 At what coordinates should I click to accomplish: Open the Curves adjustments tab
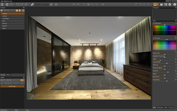[x=171, y=107]
